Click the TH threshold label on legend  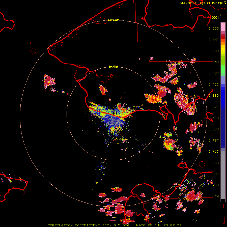[x=217, y=196]
